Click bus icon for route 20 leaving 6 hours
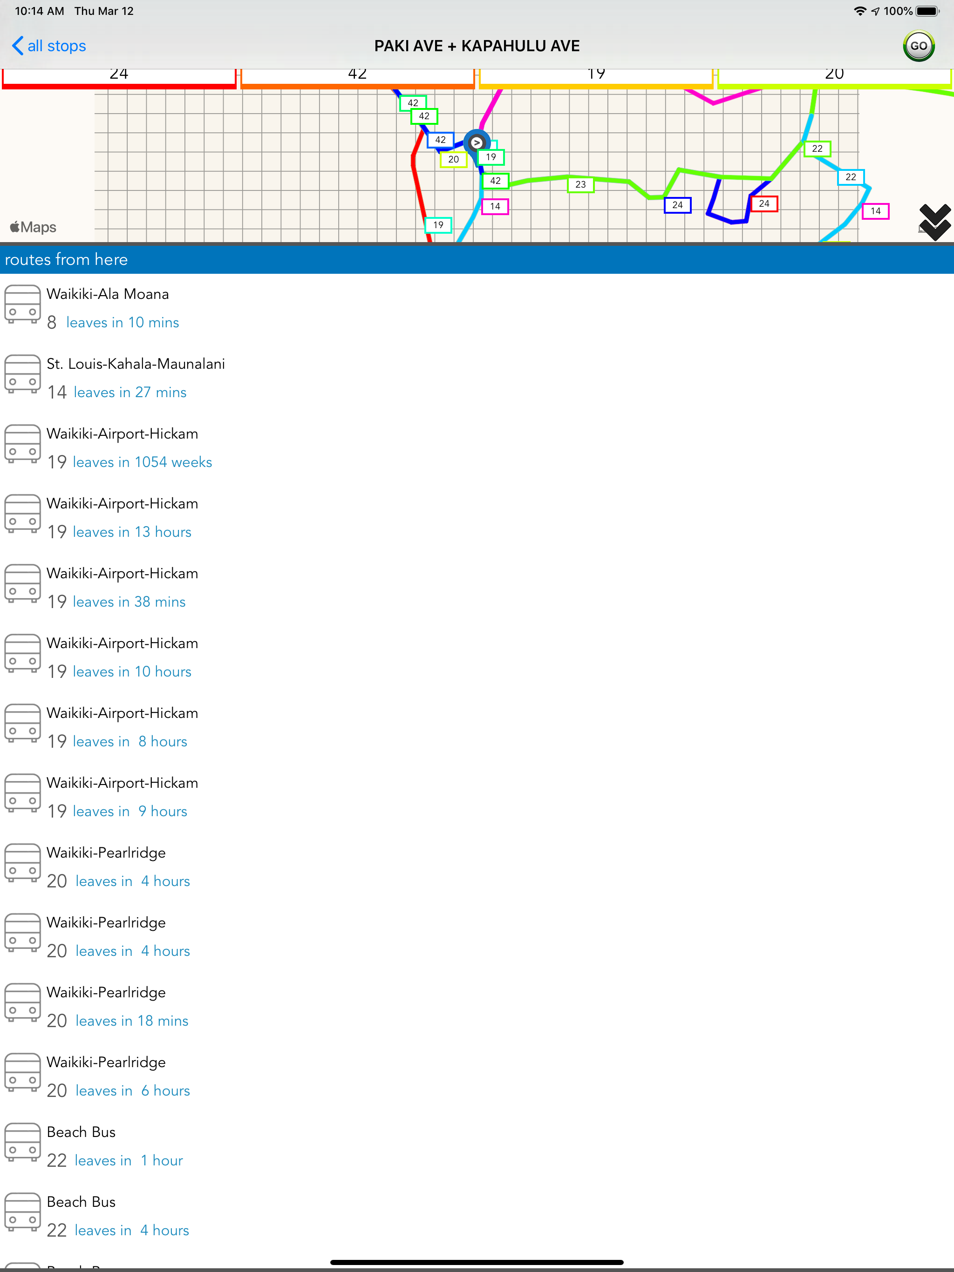 coord(22,1072)
